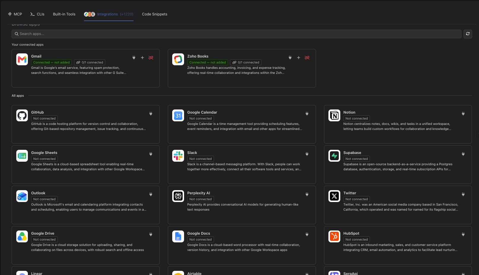Click the Outlook logo
Image resolution: width=479 pixels, height=275 pixels.
point(22,196)
